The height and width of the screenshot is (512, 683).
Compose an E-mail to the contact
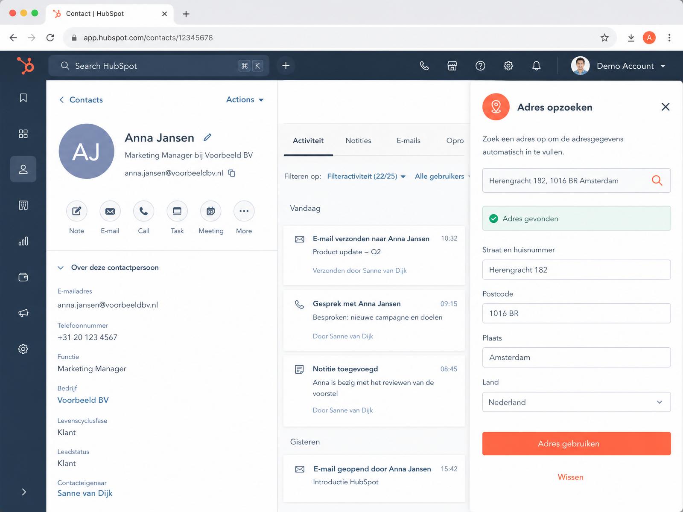point(110,211)
